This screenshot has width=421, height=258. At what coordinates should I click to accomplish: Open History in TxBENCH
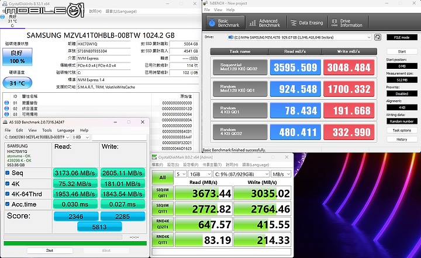(402, 140)
